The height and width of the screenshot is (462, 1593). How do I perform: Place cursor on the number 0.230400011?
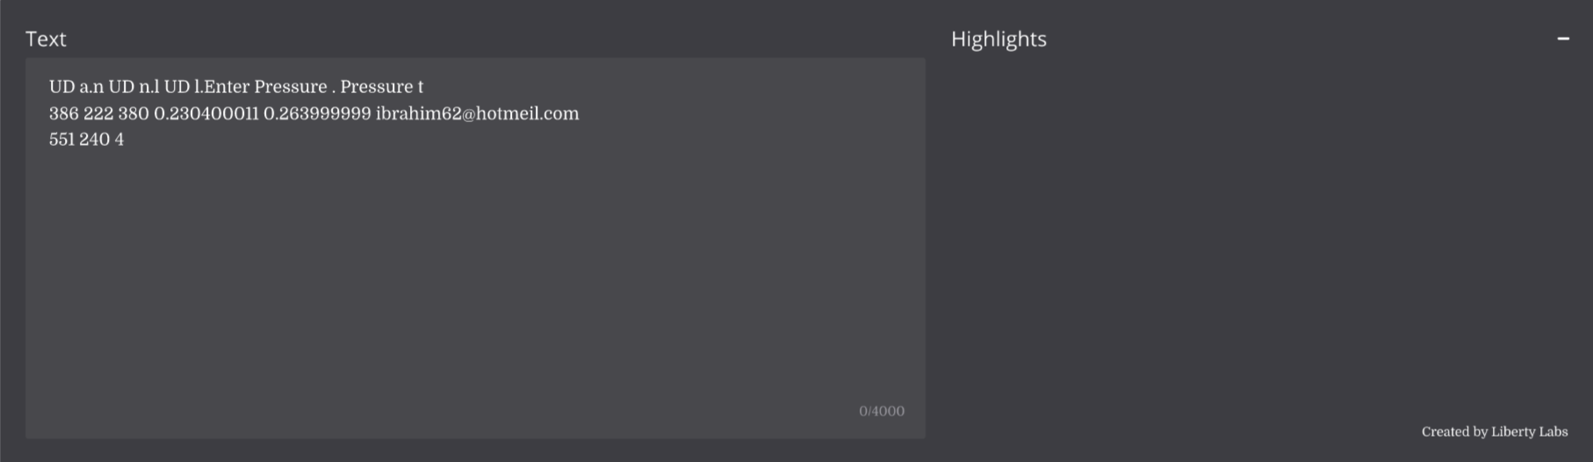[x=206, y=113]
